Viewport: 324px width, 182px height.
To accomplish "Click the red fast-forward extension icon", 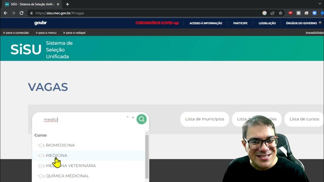I will coord(290,13).
